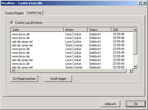The height and width of the screenshot is (110, 148).
Task: Switch to the Cookie Regeln tab
Action: [14, 13]
